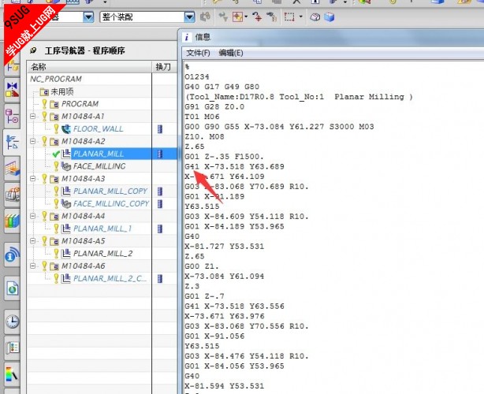Click the FACE_MILLING operation type icon
The height and width of the screenshot is (394, 484).
(x=66, y=166)
